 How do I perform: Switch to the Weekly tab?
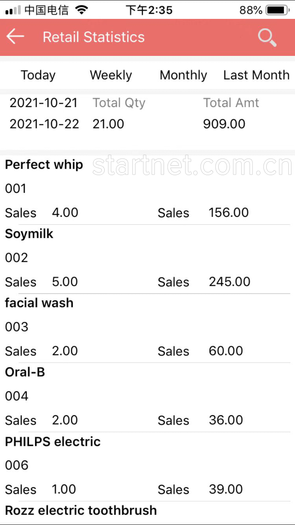click(111, 75)
